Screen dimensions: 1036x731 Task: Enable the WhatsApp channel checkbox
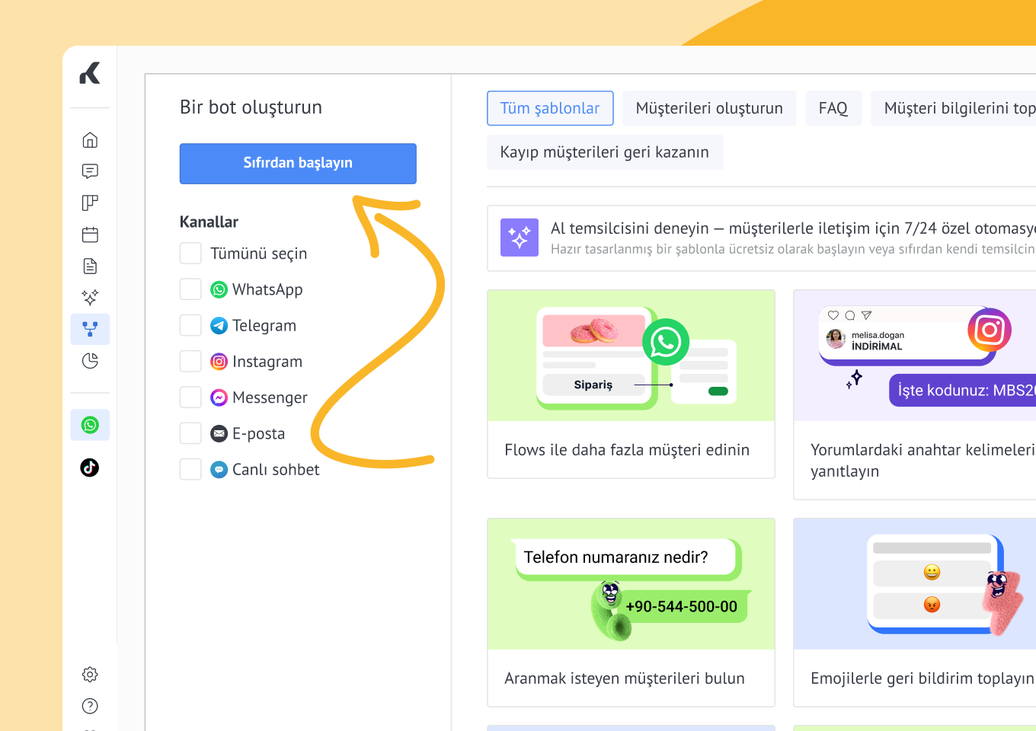[x=190, y=289]
